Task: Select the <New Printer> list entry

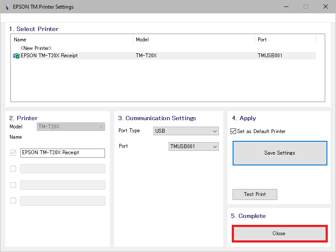Action: [x=36, y=48]
